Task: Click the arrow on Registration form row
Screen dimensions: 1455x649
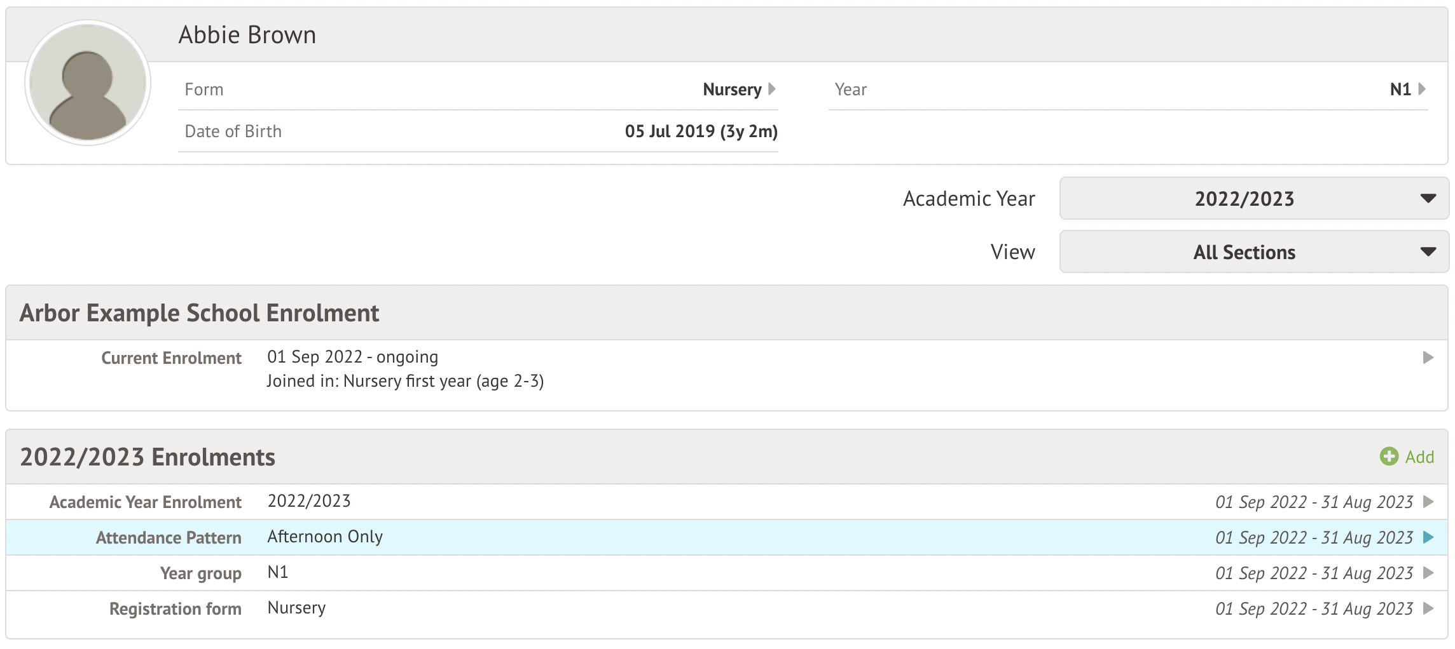Action: coord(1428,608)
